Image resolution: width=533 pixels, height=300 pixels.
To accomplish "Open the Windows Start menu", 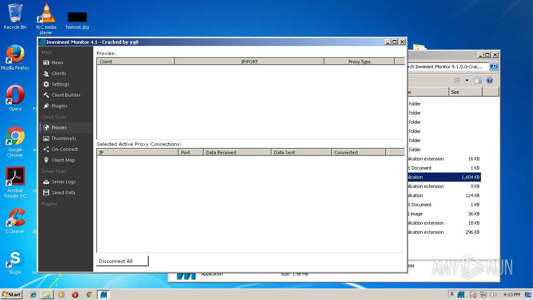I will click(12, 294).
